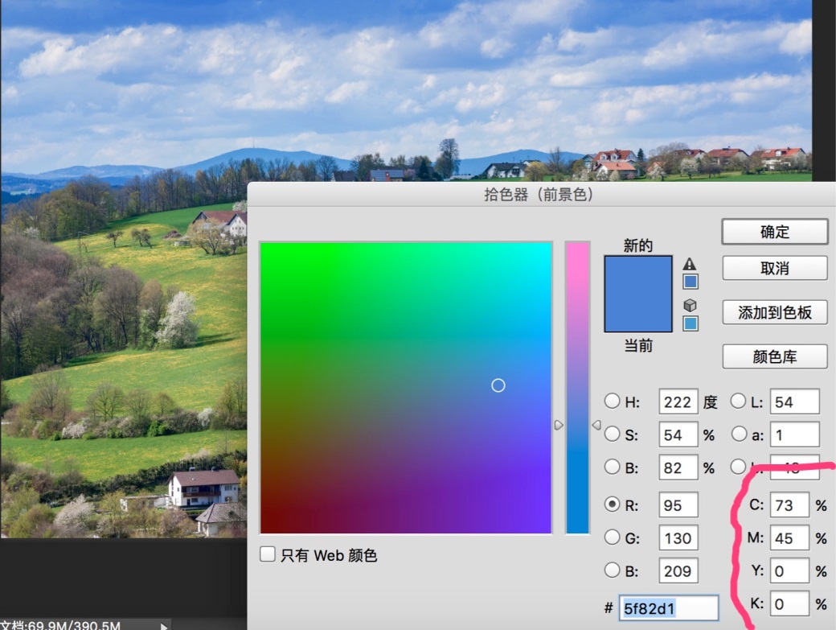Click the G value field showing 130

pyautogui.click(x=678, y=537)
